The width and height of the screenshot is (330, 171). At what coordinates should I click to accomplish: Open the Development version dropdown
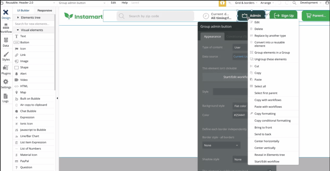pos(311,3)
